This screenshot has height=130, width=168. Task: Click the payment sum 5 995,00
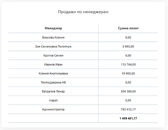point(128,47)
